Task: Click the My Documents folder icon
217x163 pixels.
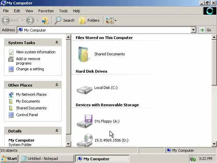Action: tap(11, 101)
